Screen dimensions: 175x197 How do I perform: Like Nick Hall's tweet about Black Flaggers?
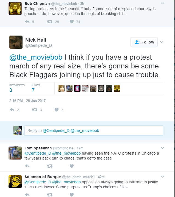coord(57,110)
